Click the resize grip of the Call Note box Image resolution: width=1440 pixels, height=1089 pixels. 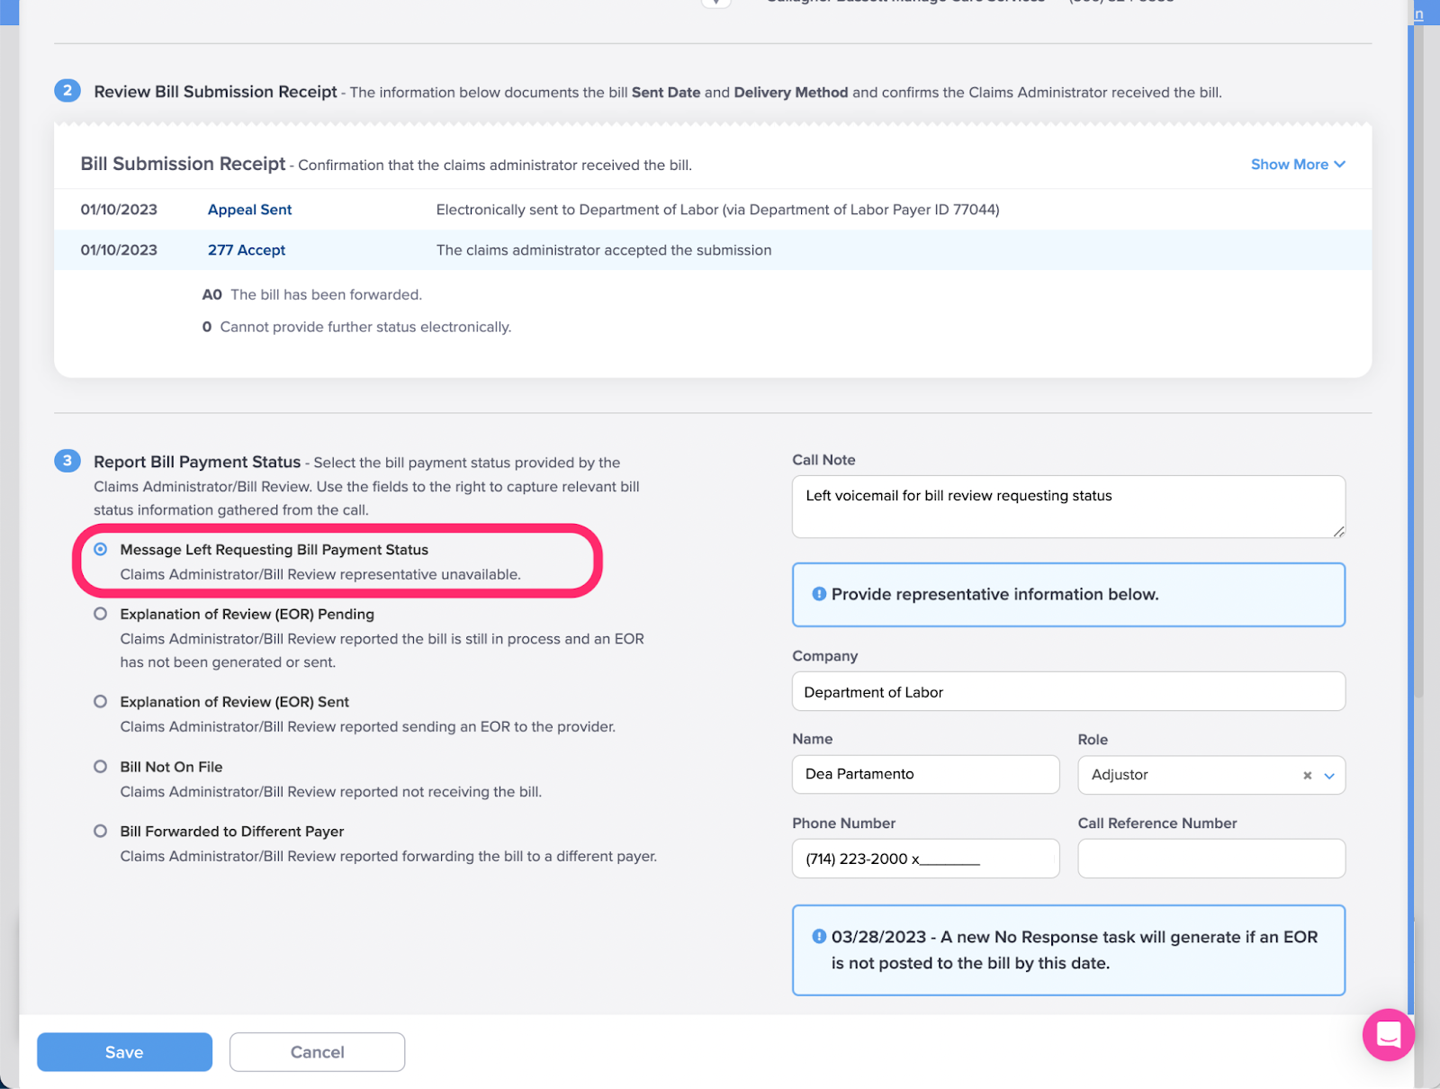point(1338,531)
